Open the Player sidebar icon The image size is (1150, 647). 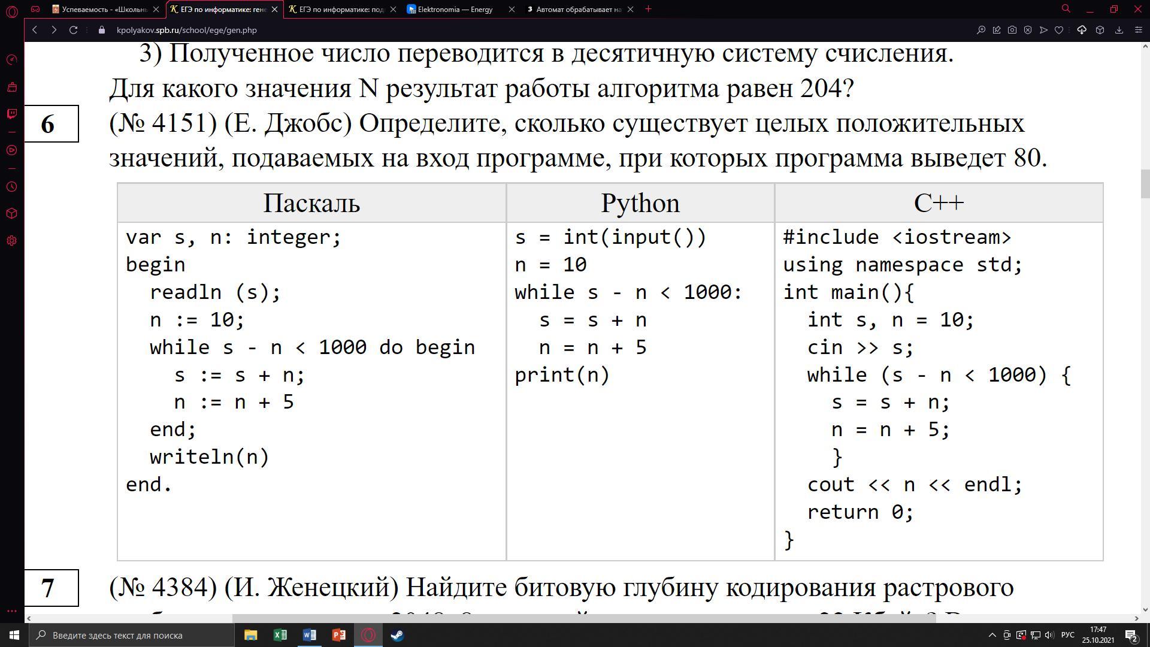point(11,150)
